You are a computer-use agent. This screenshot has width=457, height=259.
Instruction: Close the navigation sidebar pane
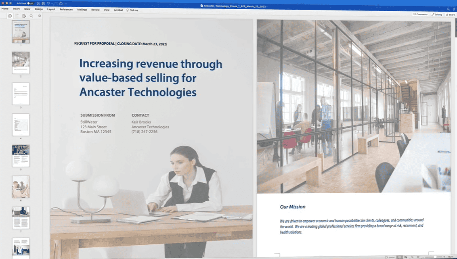[40, 16]
